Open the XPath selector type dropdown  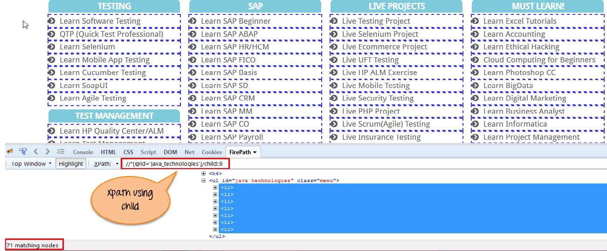pos(106,164)
